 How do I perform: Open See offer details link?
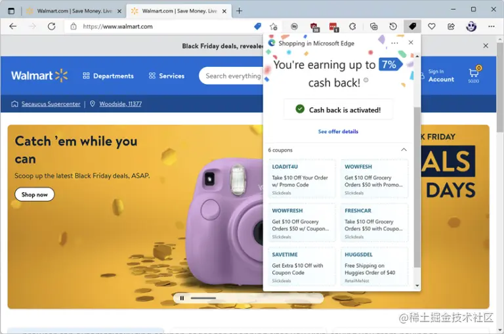[x=338, y=131]
